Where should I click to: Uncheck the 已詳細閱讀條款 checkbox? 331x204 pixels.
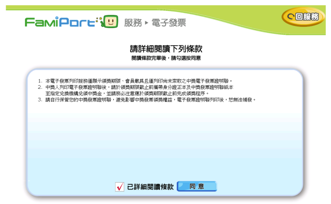coord(119,187)
